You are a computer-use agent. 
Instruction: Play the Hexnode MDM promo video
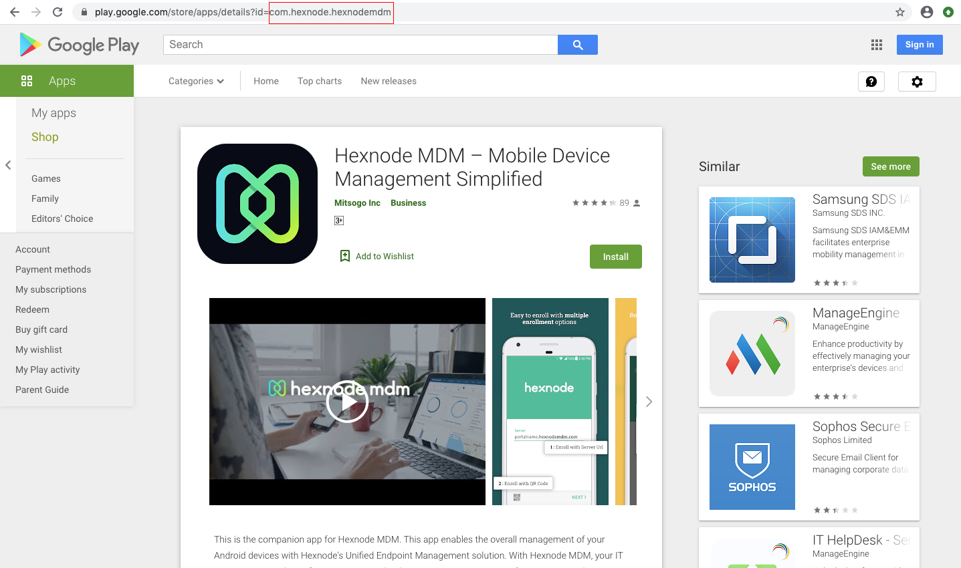click(347, 402)
